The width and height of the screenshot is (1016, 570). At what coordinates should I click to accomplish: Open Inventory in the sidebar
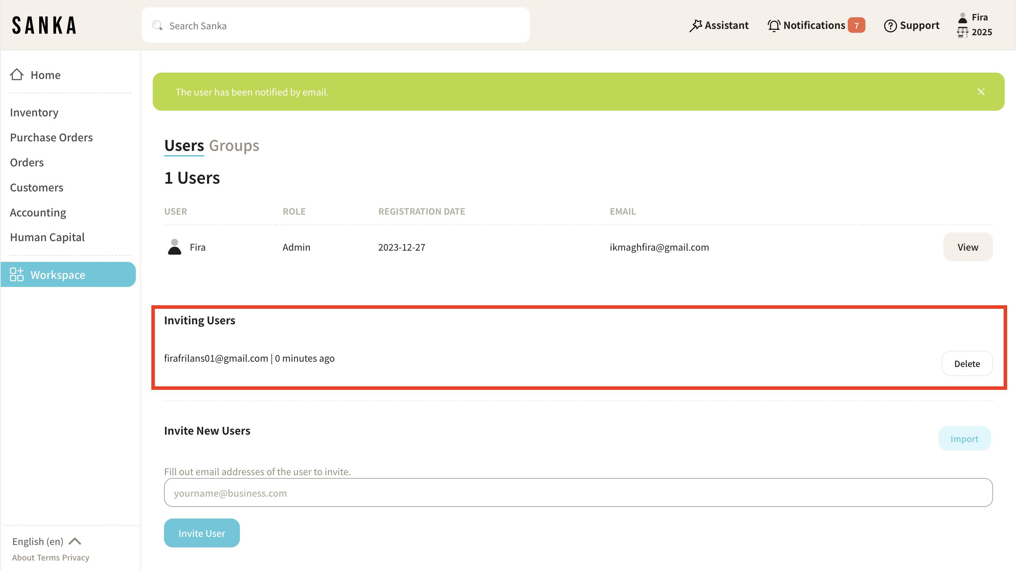34,112
